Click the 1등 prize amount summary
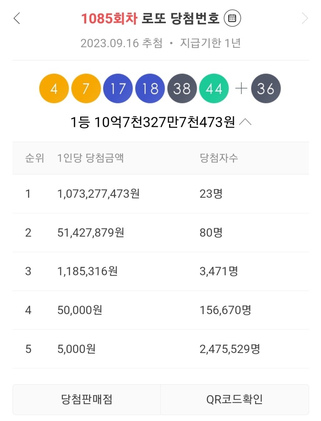The width and height of the screenshot is (321, 421). (153, 123)
